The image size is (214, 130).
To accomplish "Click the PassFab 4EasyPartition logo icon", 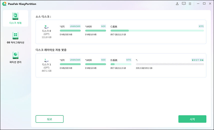I will 4,4.
